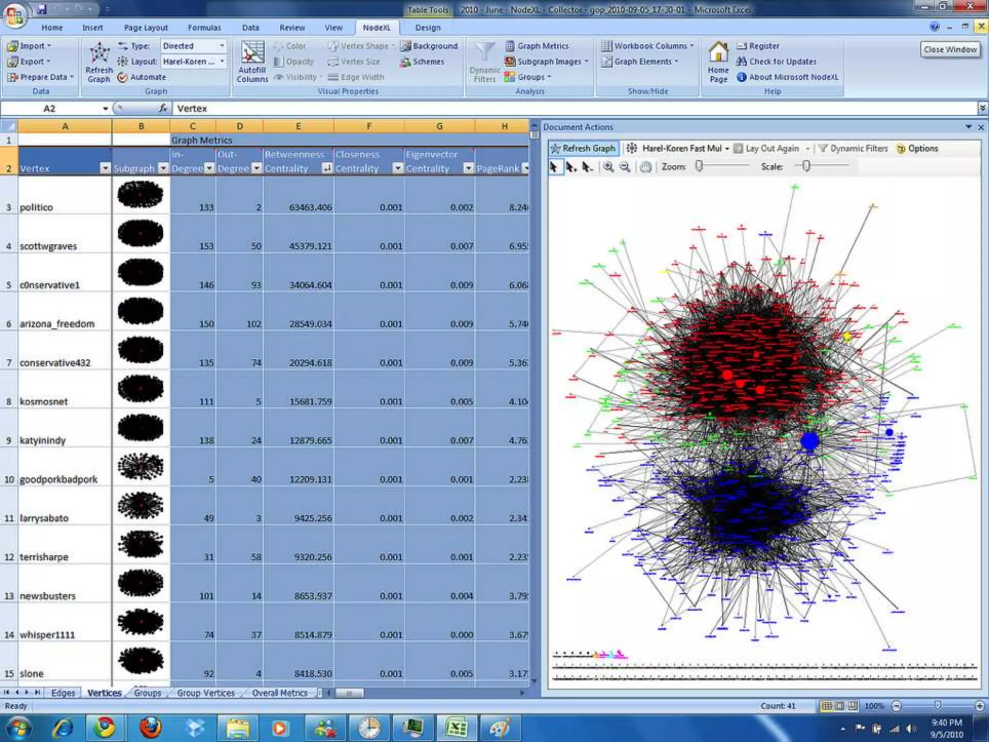Adjust the graph Scale slider
989x742 pixels.
coord(806,167)
